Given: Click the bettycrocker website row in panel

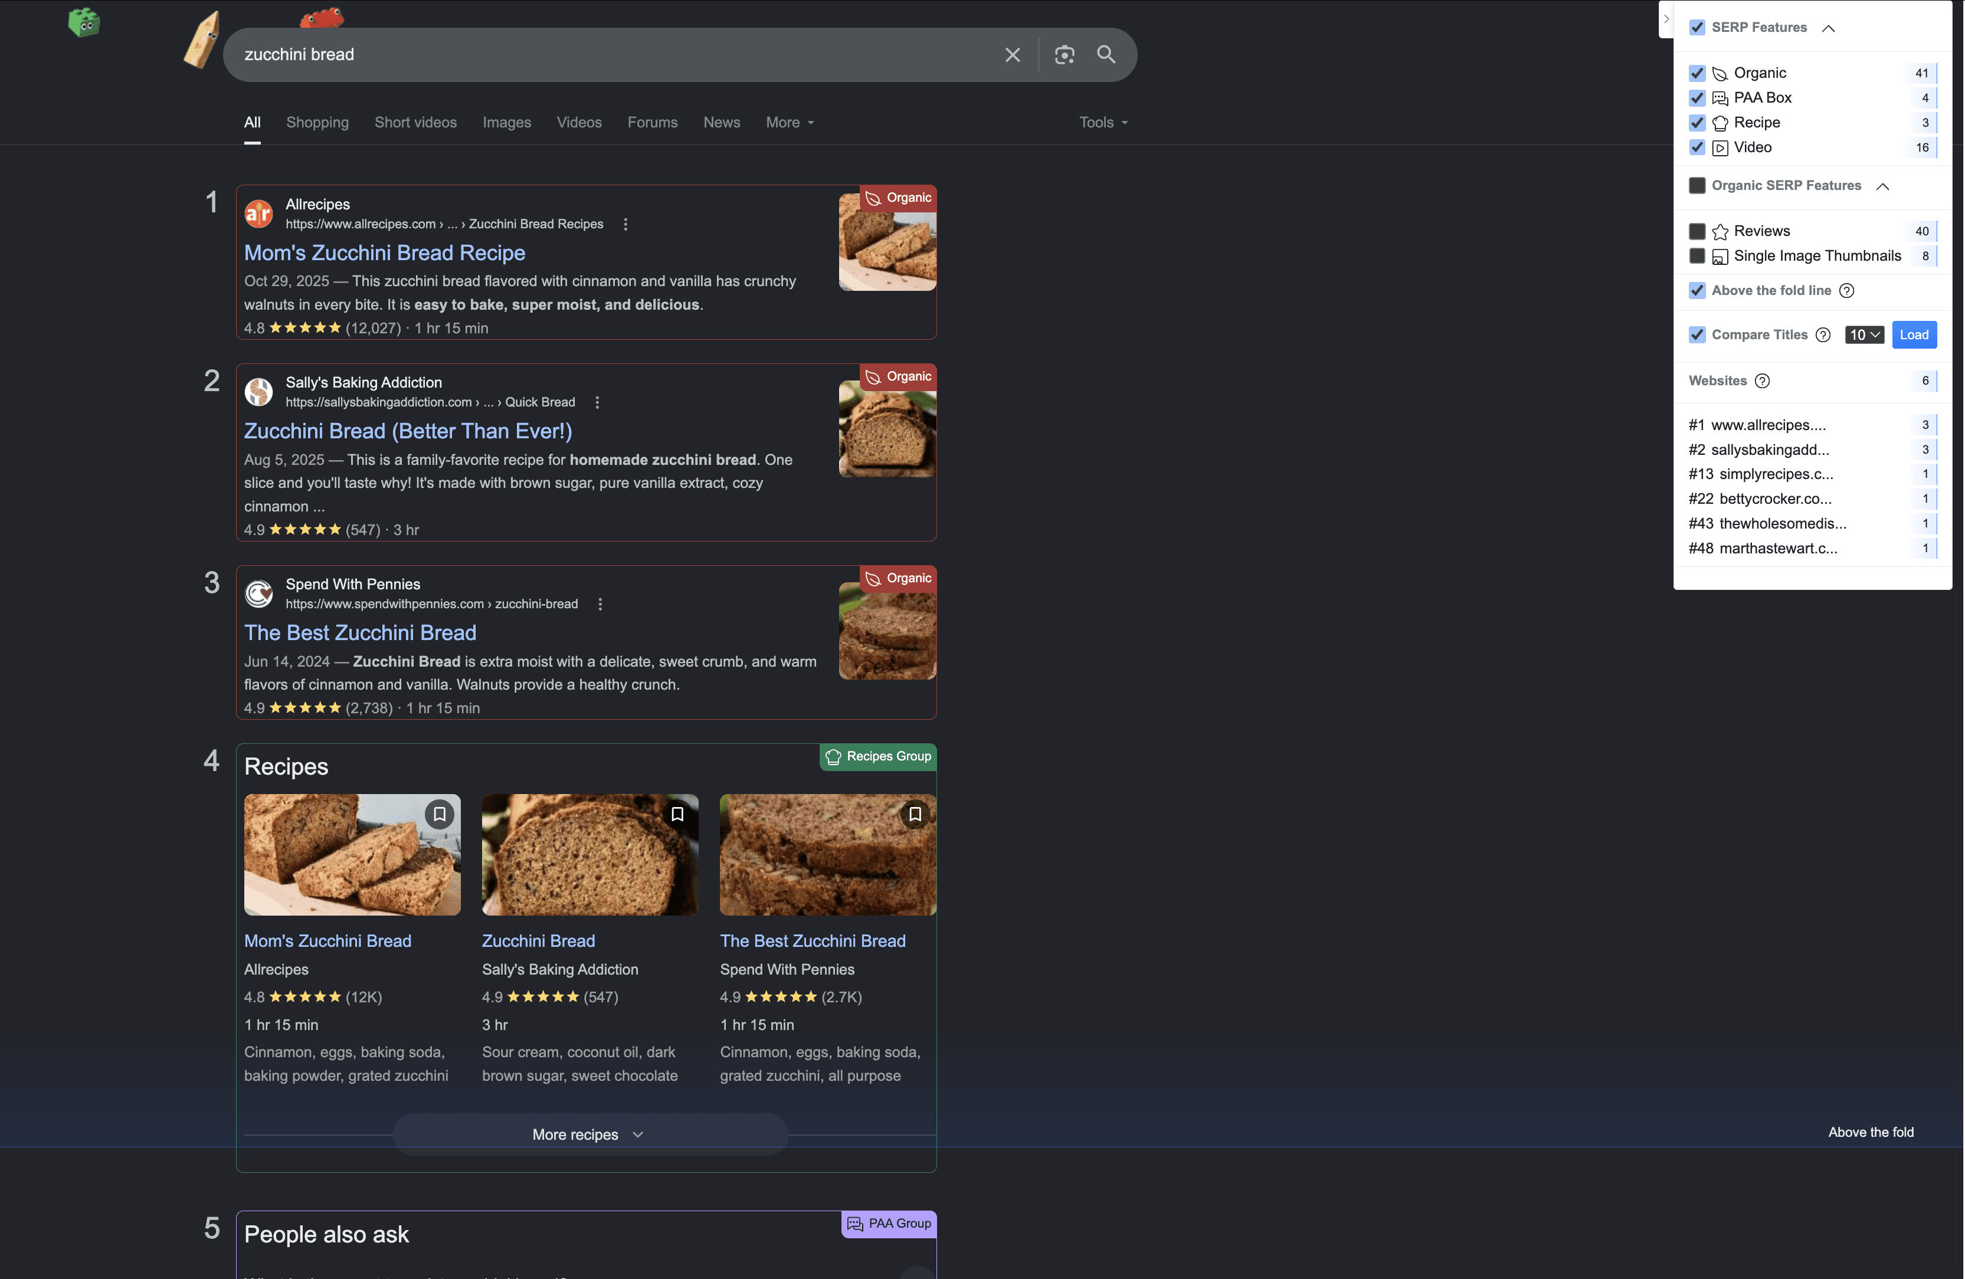Looking at the screenshot, I should tap(1812, 499).
